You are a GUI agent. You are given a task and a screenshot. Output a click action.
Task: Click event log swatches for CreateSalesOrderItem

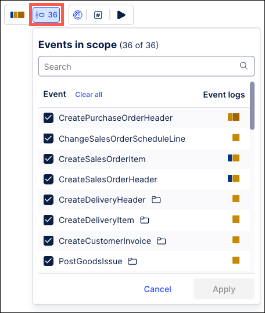click(234, 158)
